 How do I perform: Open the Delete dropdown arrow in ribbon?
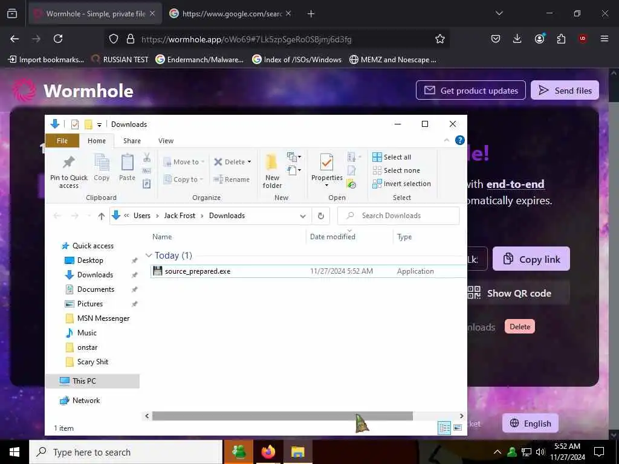tap(249, 162)
